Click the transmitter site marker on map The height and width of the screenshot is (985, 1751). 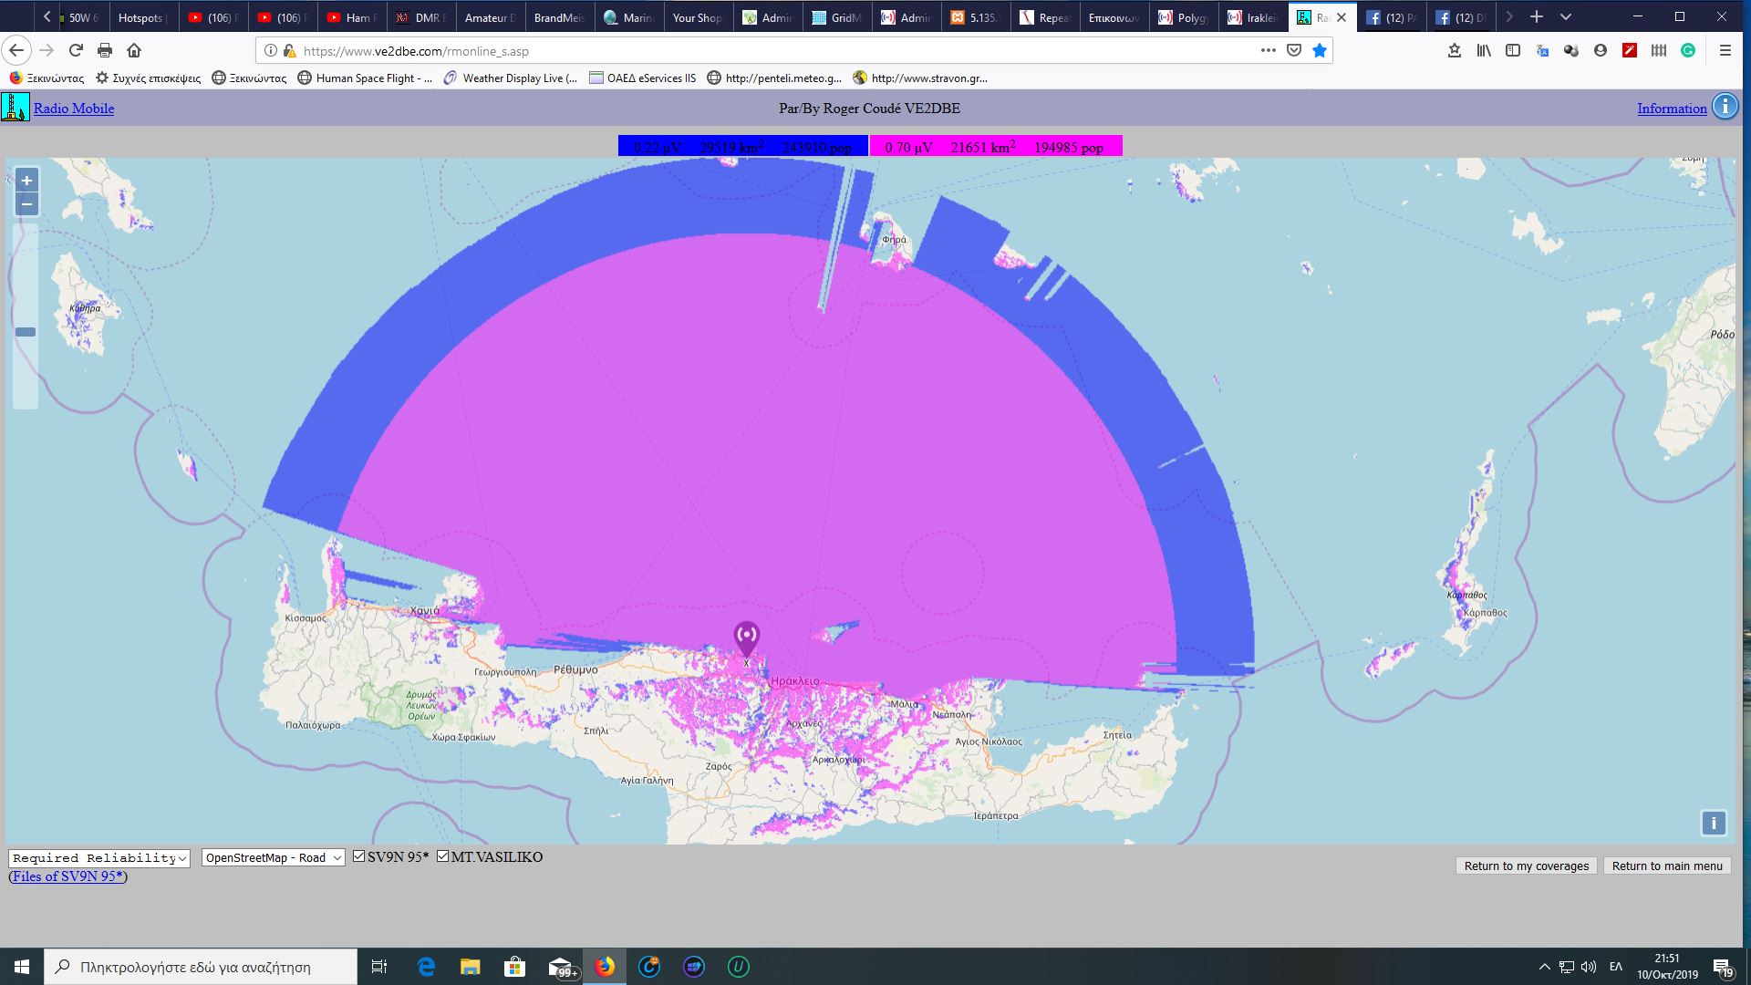pos(746,637)
